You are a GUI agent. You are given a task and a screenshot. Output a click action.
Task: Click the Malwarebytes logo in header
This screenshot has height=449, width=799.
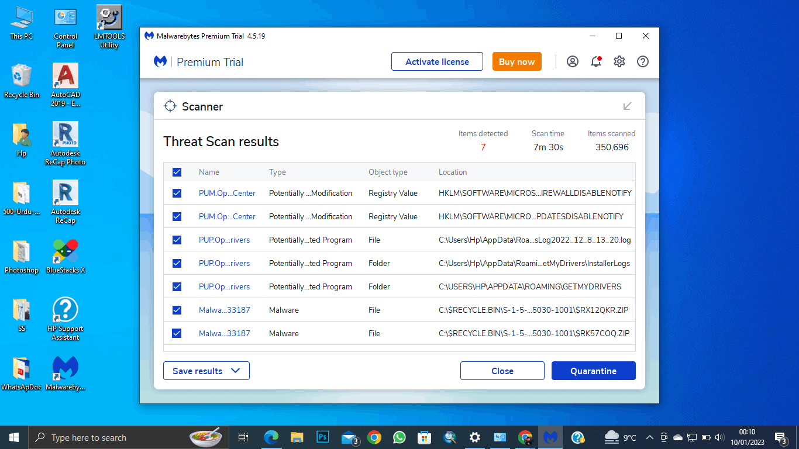pyautogui.click(x=160, y=61)
